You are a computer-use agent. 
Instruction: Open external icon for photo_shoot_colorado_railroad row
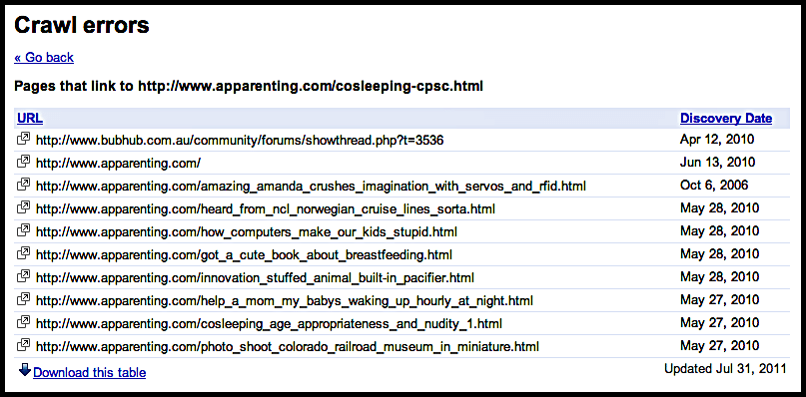pyautogui.click(x=23, y=346)
